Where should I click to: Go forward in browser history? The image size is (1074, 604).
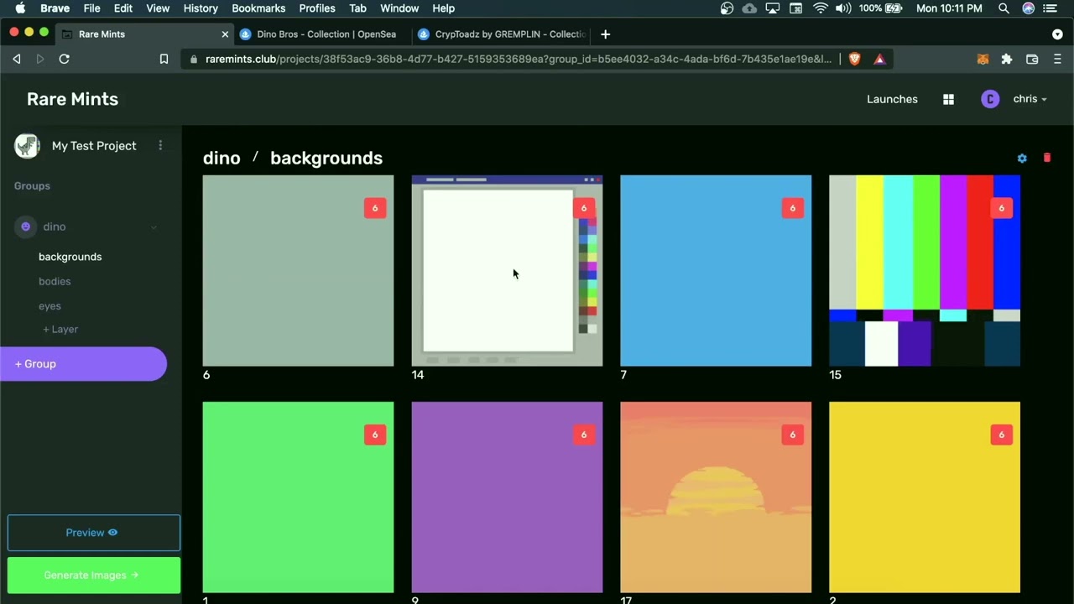pyautogui.click(x=39, y=59)
